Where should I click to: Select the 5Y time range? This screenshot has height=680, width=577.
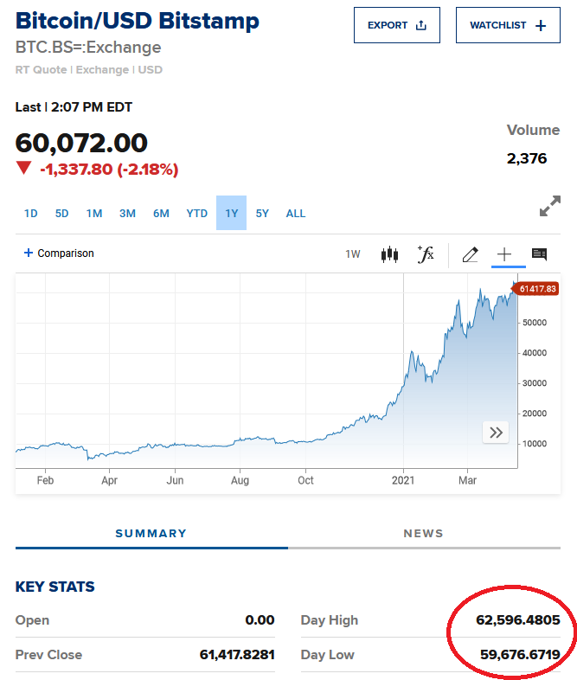pos(262,214)
